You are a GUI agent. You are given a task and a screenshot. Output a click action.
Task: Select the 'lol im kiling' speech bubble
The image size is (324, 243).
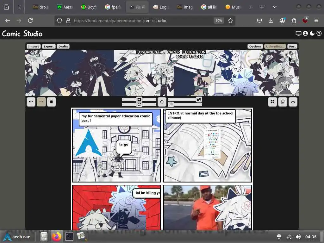click(147, 193)
